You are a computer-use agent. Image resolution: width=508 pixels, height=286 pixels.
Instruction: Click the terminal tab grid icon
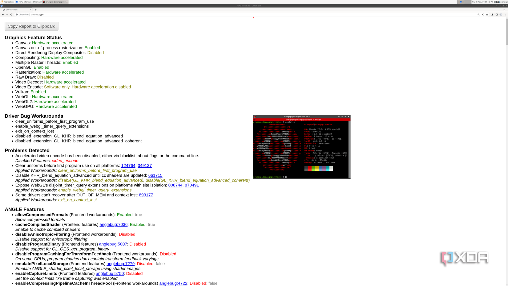(254, 120)
